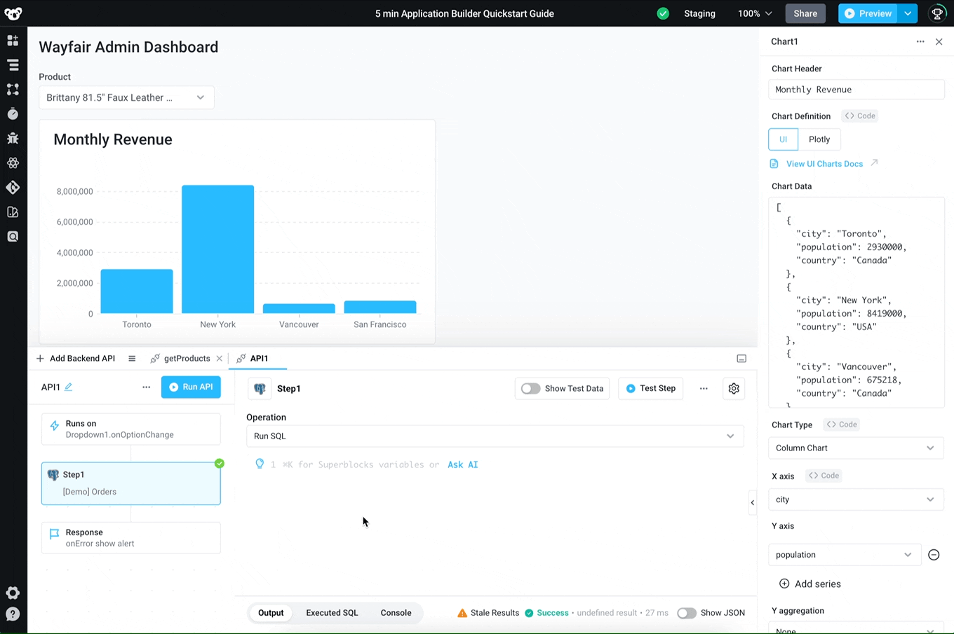
Task: Open the Product dropdown selector
Action: [126, 97]
